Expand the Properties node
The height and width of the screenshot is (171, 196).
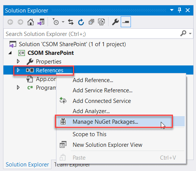tap(18, 61)
